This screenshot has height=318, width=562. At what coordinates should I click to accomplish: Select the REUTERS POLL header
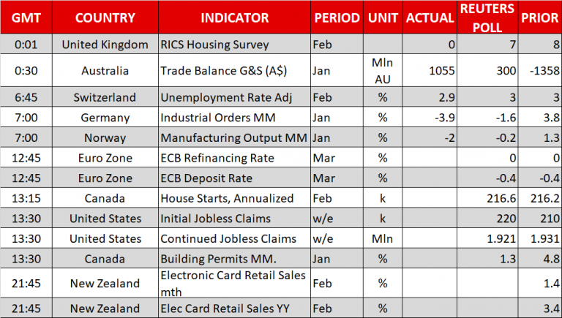tap(490, 18)
